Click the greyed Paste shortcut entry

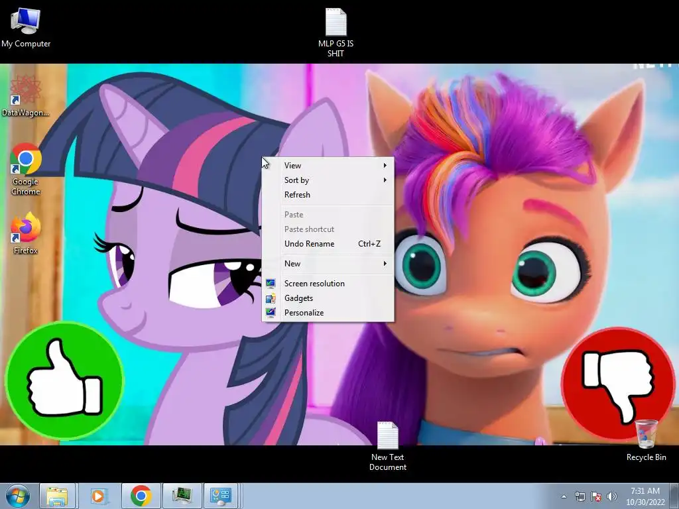coord(328,229)
